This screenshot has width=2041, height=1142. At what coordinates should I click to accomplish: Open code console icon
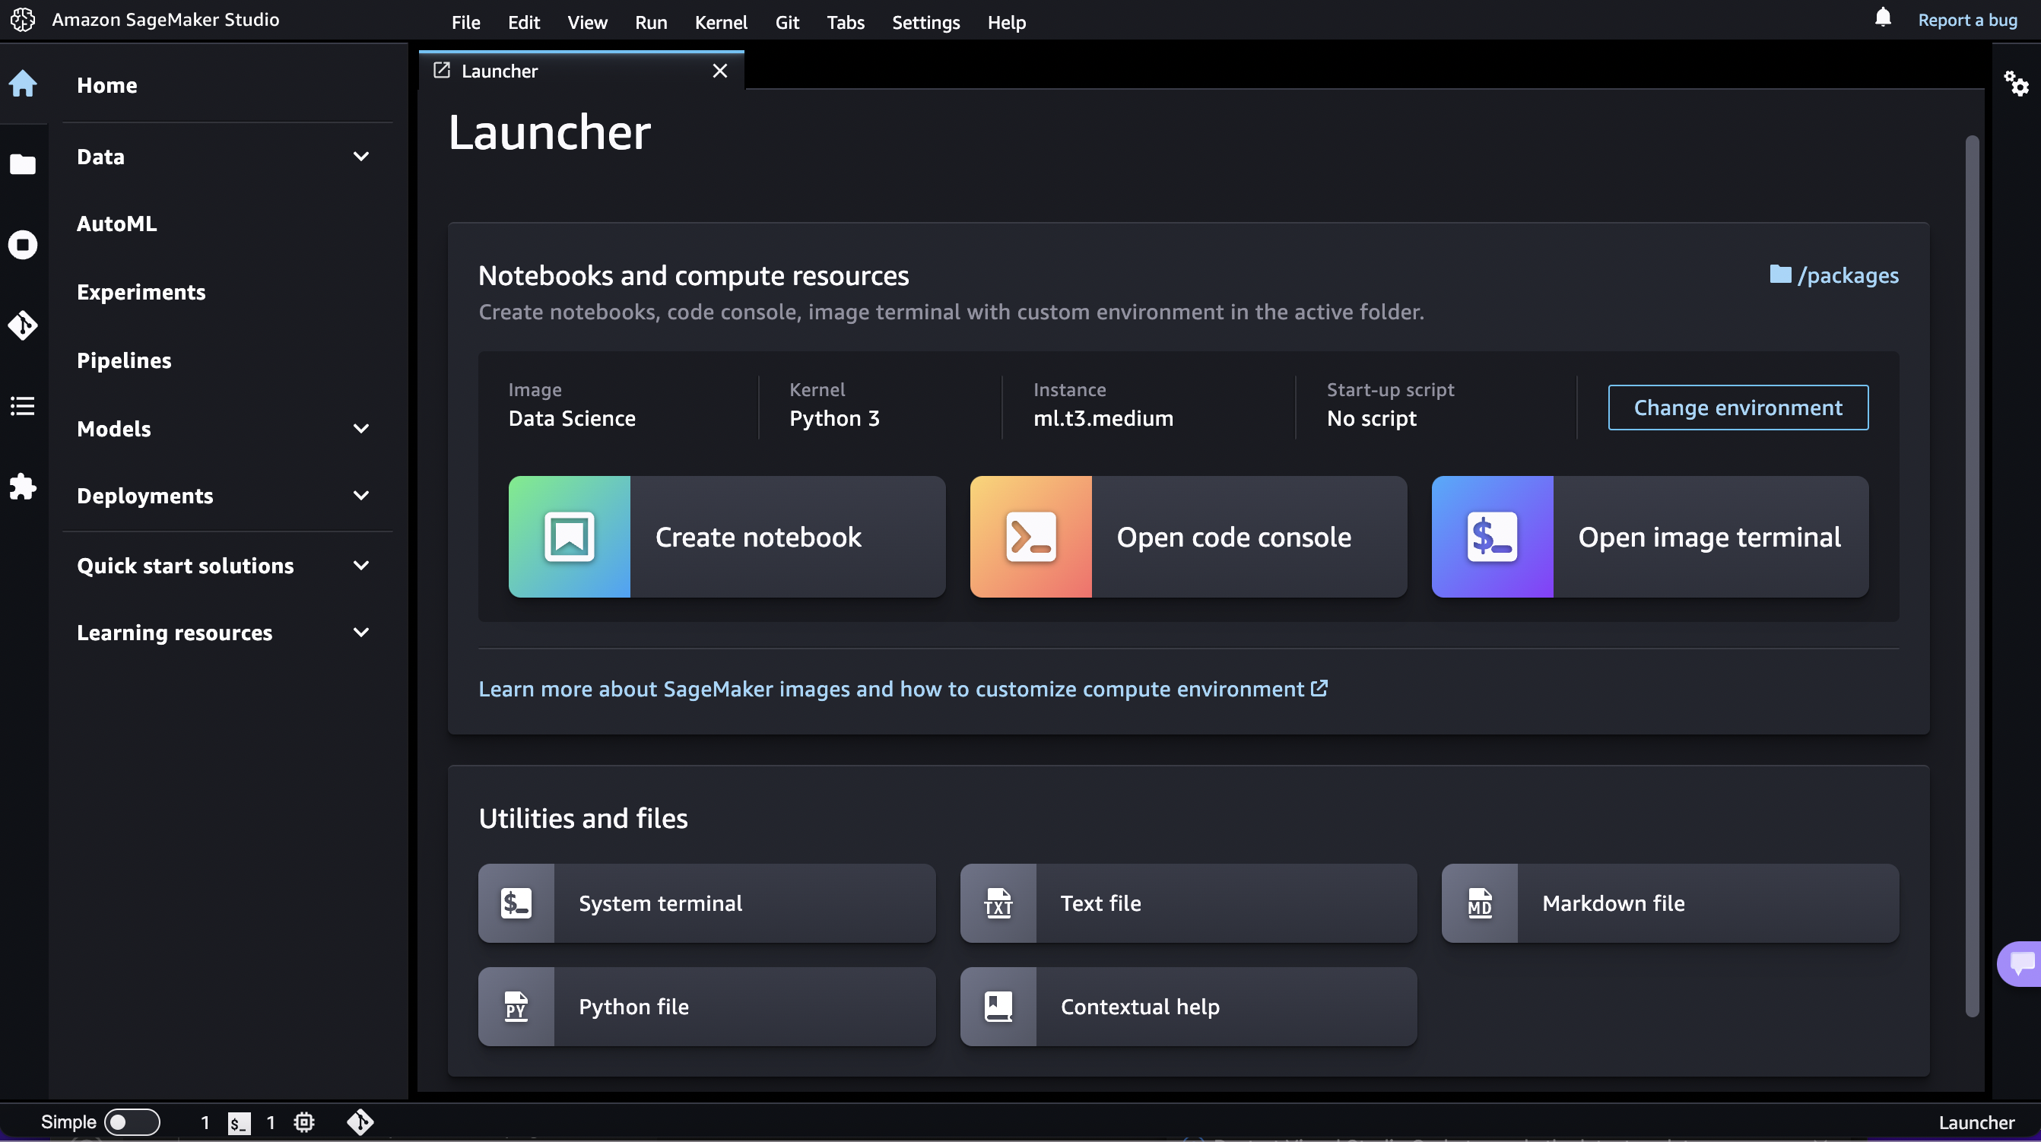(x=1030, y=535)
